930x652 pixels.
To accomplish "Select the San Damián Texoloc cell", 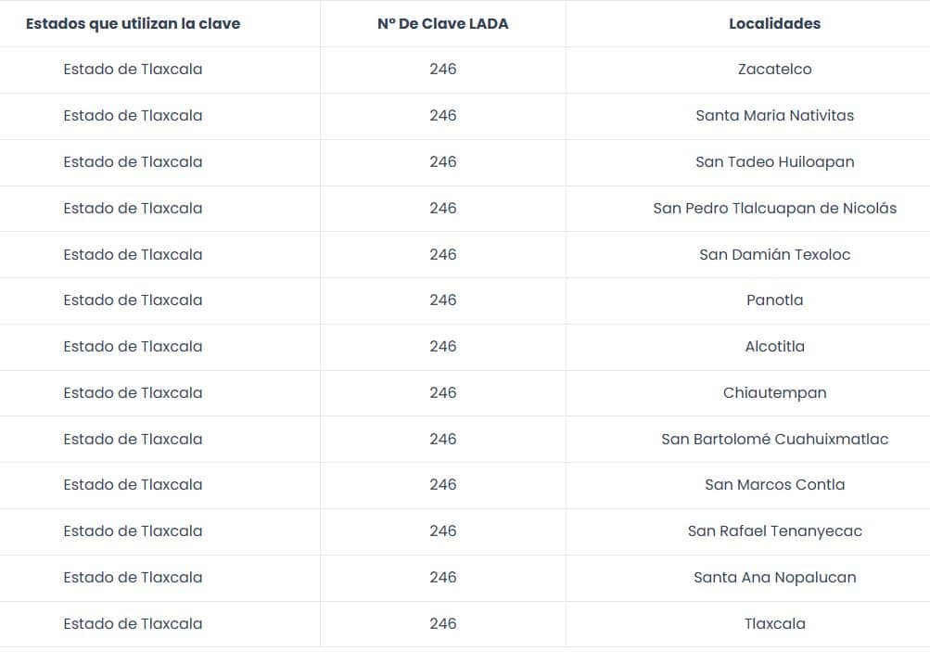I will click(x=774, y=255).
